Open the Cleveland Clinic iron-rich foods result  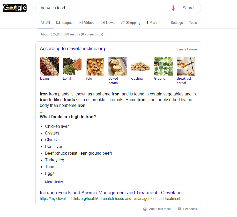coord(113,193)
